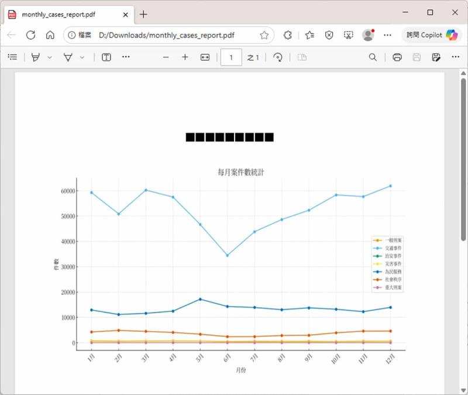Viewport: 468px width, 395px height.
Task: Select the monthly_cases_report.pdf tab
Action: point(64,14)
